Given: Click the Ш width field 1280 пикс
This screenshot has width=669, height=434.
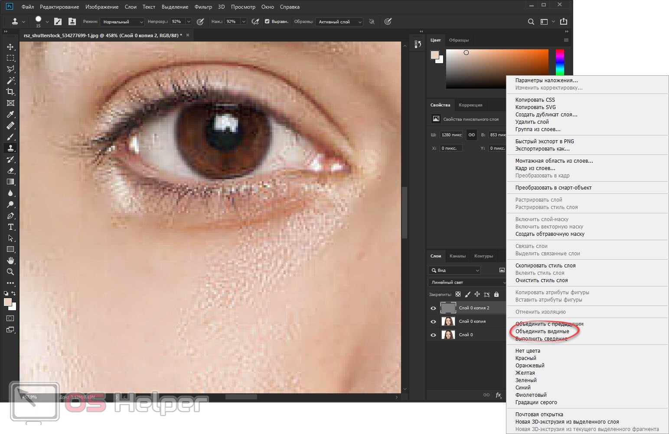Looking at the screenshot, I should pyautogui.click(x=451, y=135).
